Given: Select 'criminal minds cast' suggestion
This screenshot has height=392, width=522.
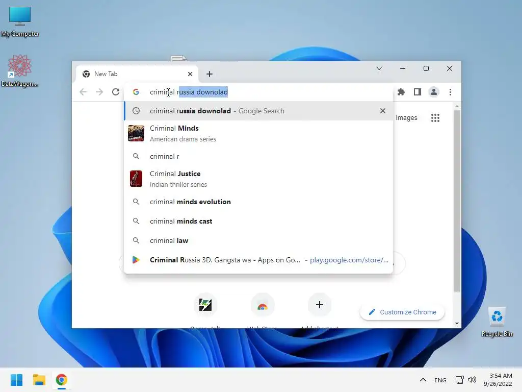Looking at the screenshot, I should [x=258, y=221].
